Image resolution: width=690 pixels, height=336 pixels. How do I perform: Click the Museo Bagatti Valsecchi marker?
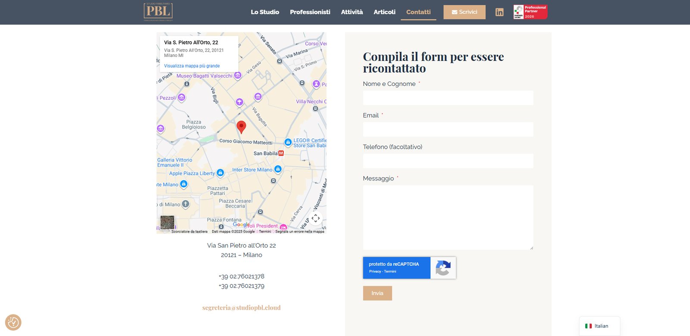coord(238,75)
